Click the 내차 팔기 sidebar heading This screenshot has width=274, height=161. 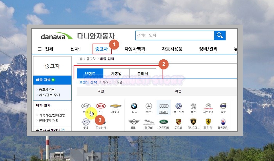tap(43, 105)
